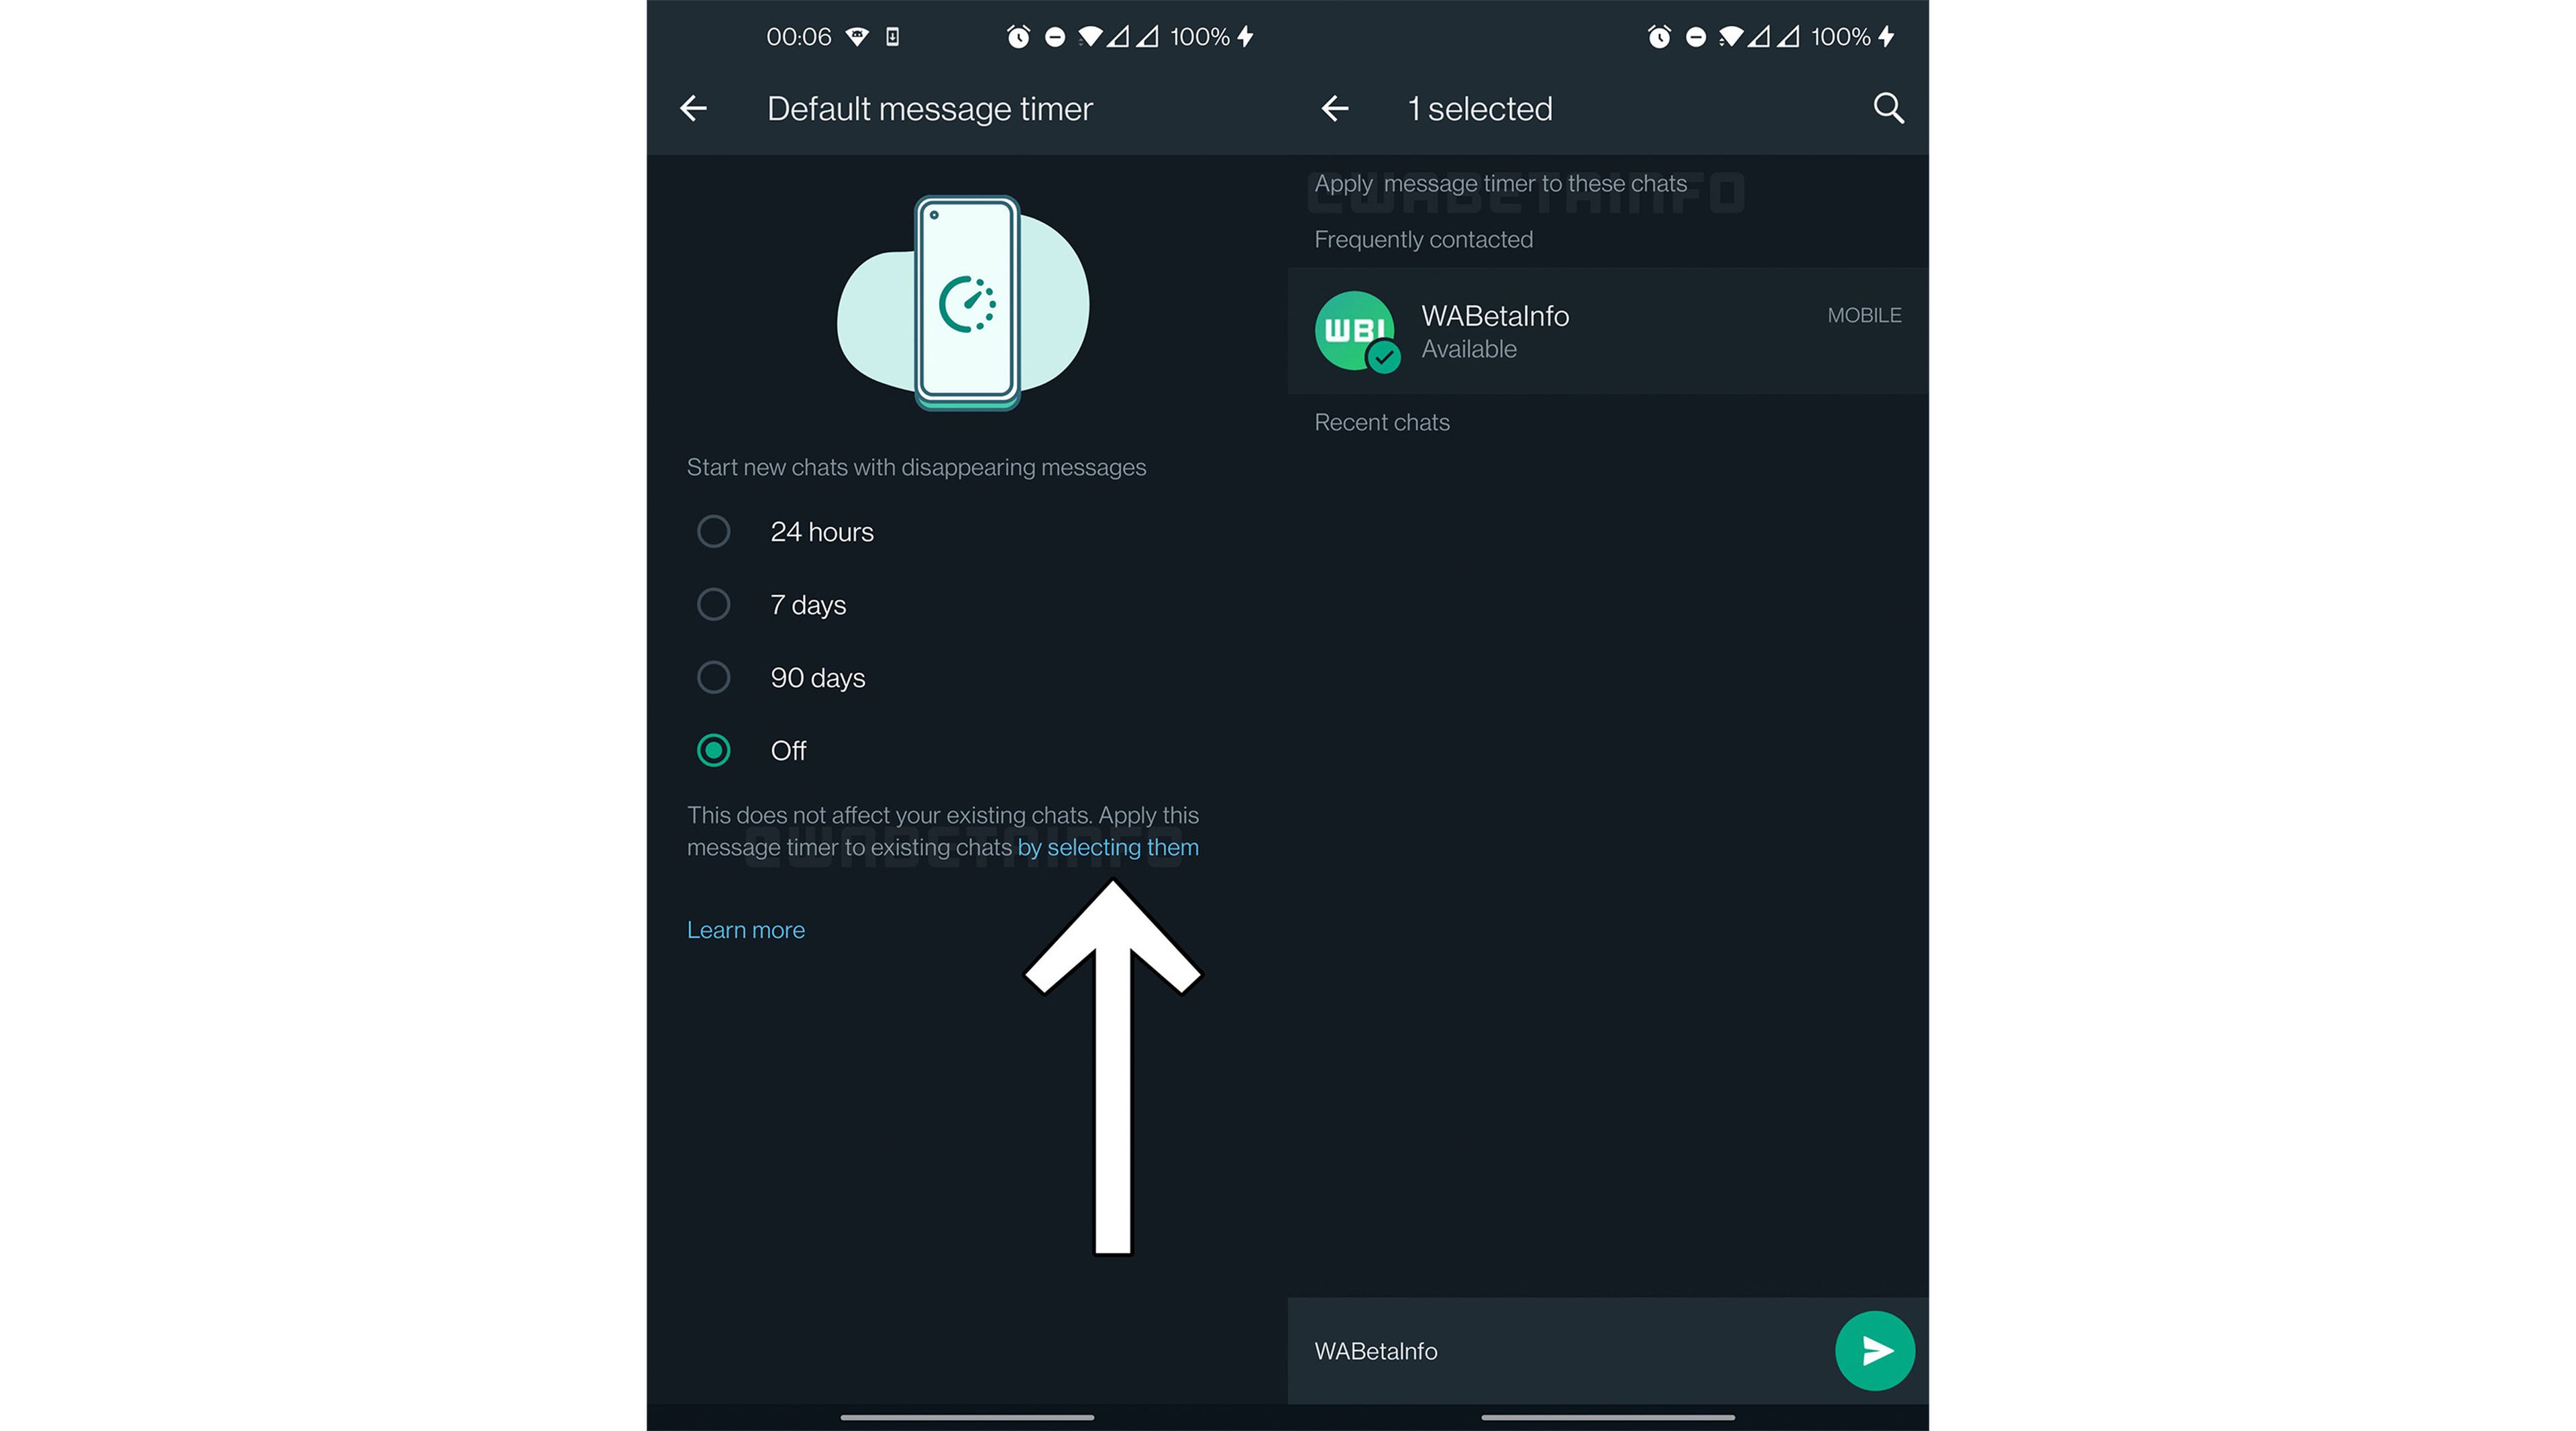Expand Recent chats section
The image size is (2576, 1431).
click(x=1381, y=421)
